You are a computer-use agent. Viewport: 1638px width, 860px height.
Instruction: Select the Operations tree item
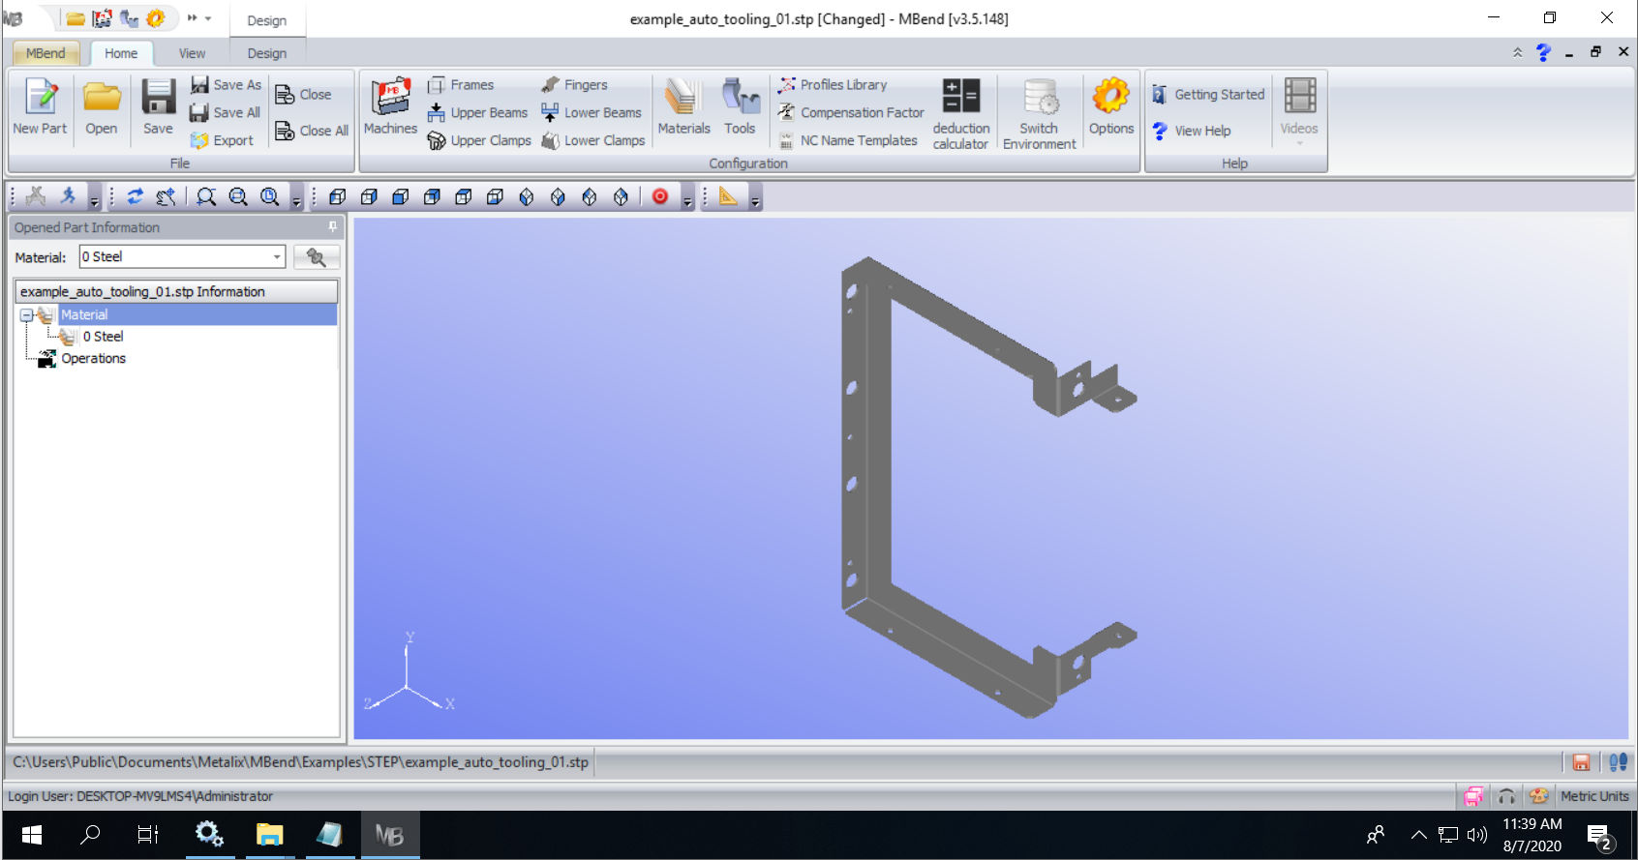click(x=93, y=359)
